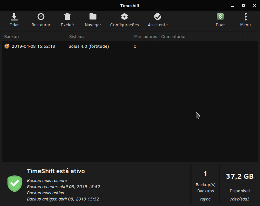
Task: Open the three-dot Menu
Action: click(x=245, y=17)
